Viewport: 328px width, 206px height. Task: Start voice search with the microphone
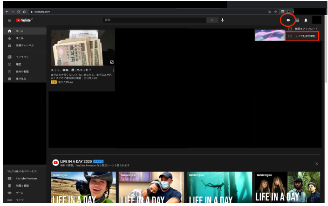coord(223,20)
